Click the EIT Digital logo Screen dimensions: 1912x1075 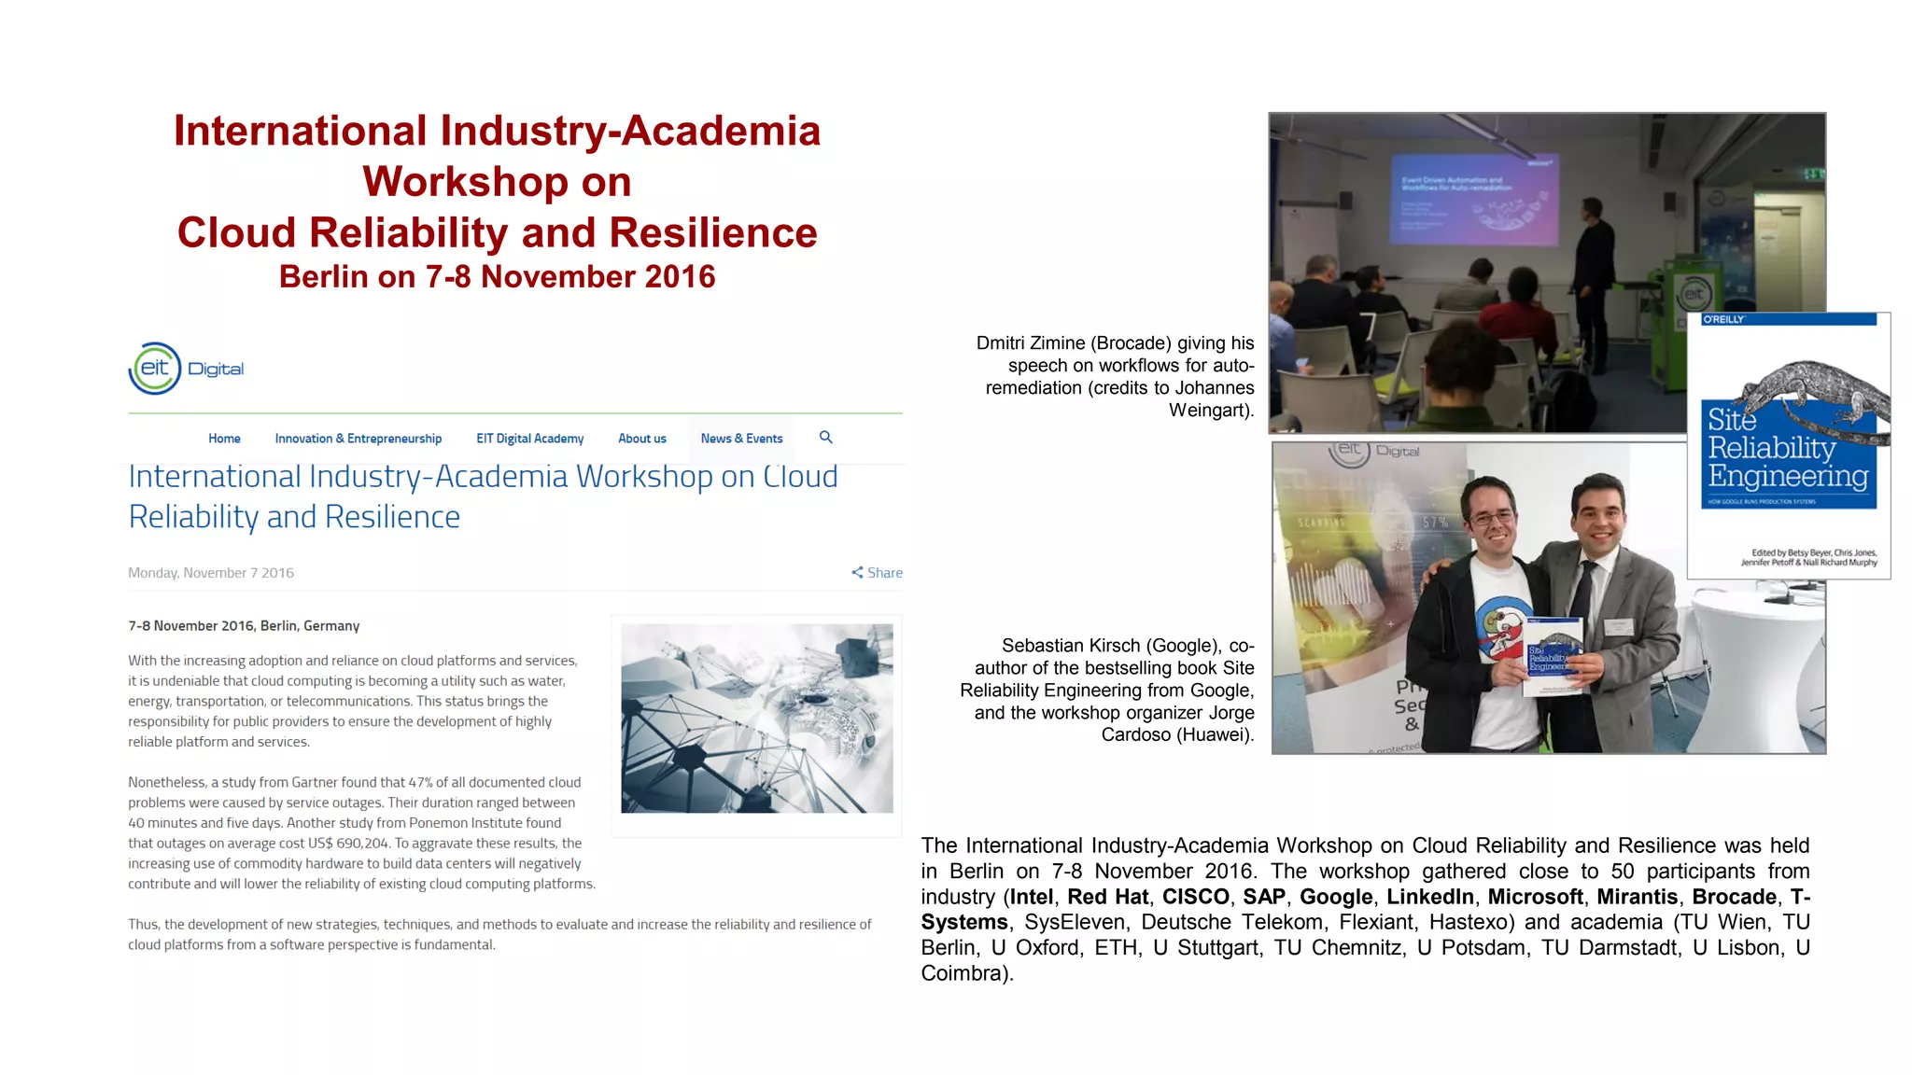pyautogui.click(x=186, y=369)
